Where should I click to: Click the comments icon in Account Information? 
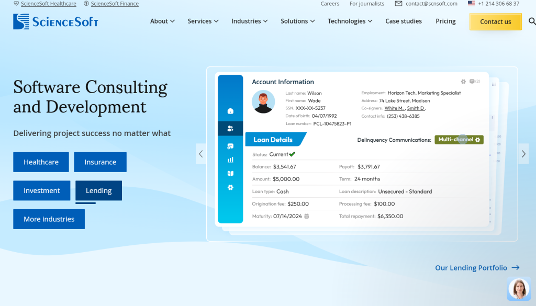pos(472,82)
